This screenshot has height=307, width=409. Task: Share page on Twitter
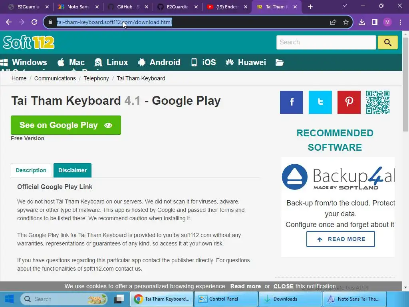click(320, 102)
